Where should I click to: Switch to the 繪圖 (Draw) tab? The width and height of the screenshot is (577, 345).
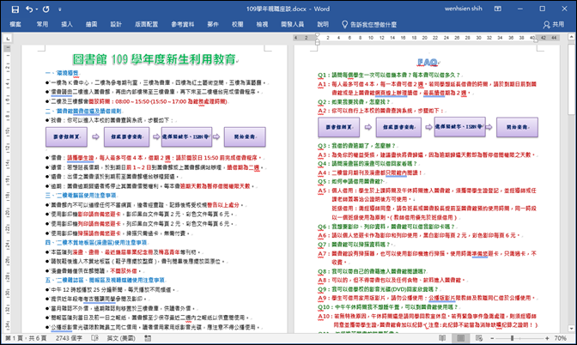91,24
